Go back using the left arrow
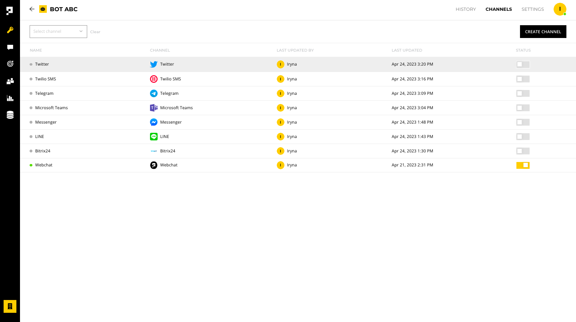This screenshot has height=322, width=576. (x=32, y=9)
